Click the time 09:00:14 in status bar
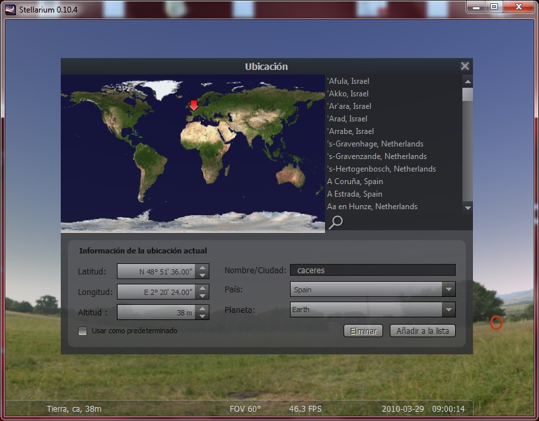 (x=449, y=409)
